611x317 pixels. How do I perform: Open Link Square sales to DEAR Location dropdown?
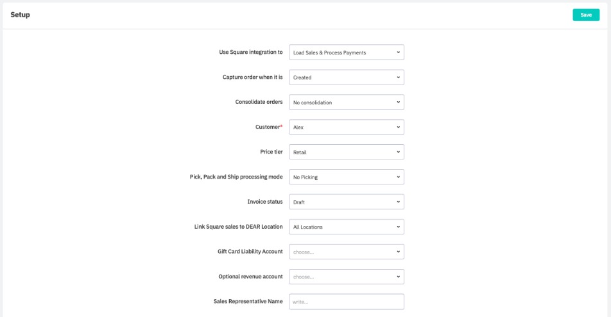coord(346,227)
